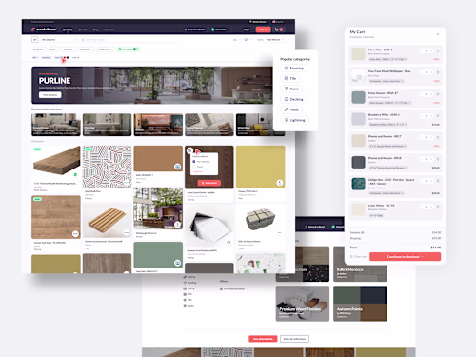Increase quantity of Linen White
This screenshot has width=476, height=357.
pos(431,207)
